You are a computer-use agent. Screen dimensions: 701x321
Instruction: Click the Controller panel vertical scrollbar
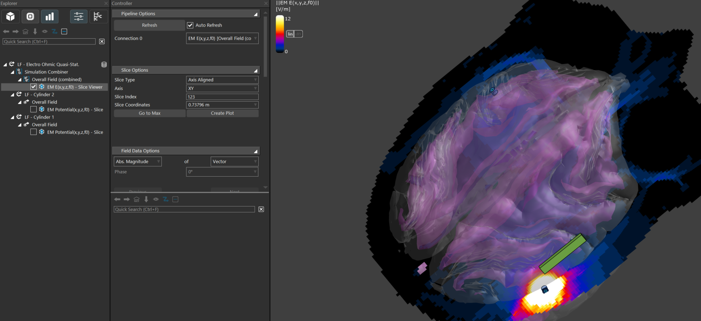coord(265,46)
